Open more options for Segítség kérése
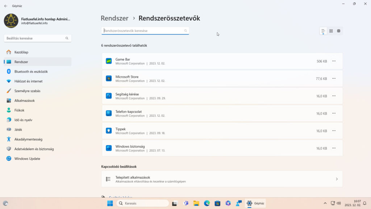Screen dimensions: 371x209 pos(334,96)
